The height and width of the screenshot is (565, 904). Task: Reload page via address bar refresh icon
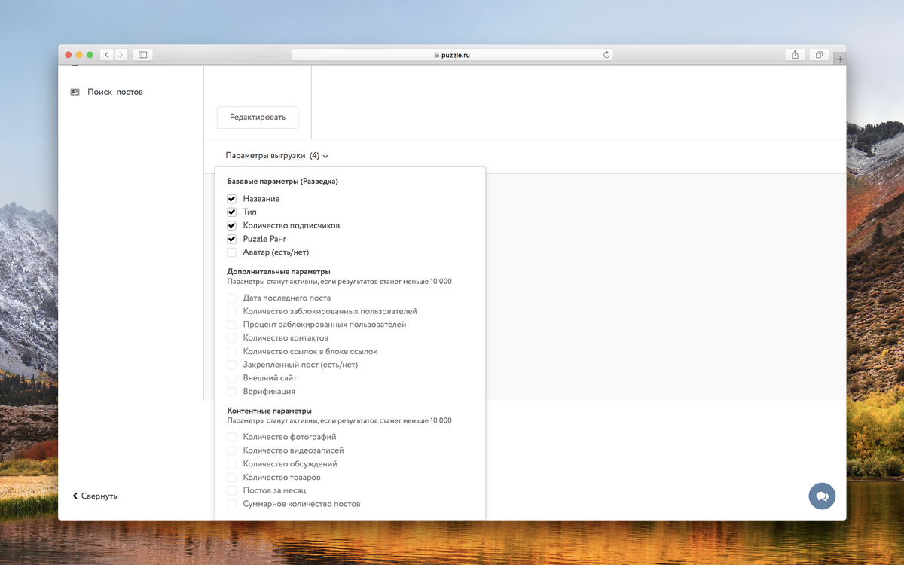(606, 55)
